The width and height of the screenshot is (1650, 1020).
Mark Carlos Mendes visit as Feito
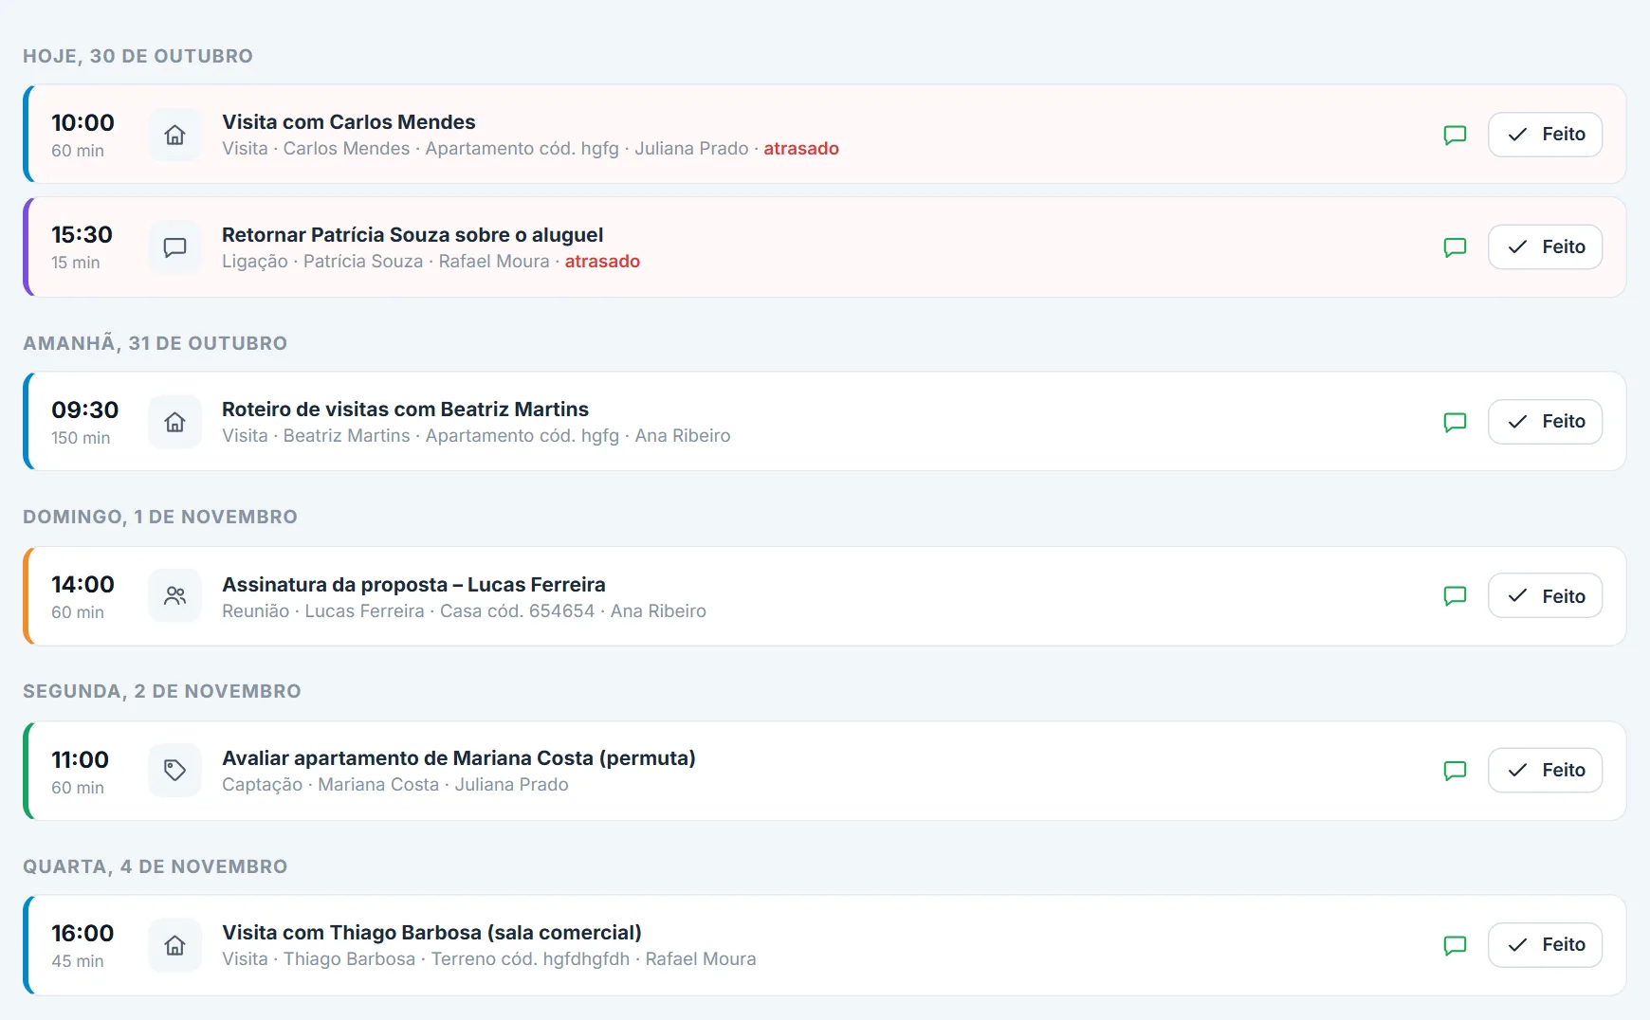(1545, 135)
